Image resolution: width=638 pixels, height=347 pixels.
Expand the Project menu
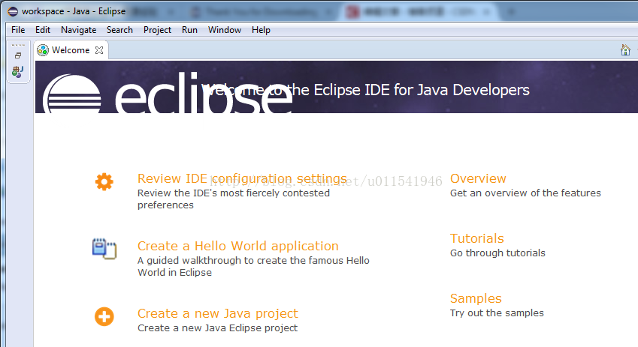pyautogui.click(x=157, y=30)
